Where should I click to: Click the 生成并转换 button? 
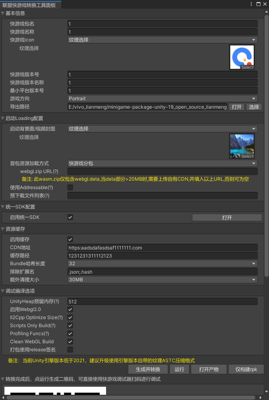click(148, 369)
